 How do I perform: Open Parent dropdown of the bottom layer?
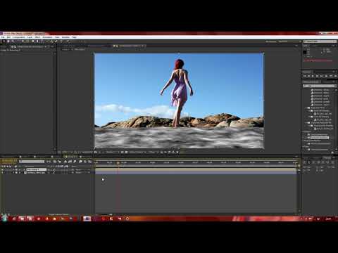(x=82, y=172)
